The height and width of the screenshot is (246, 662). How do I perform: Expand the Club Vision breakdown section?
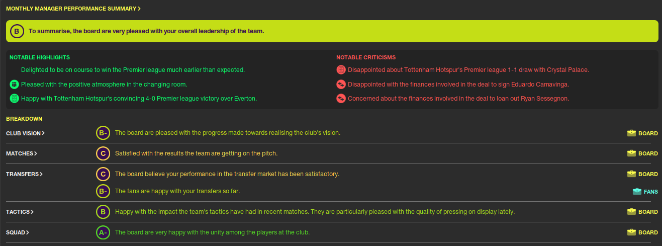pyautogui.click(x=25, y=133)
